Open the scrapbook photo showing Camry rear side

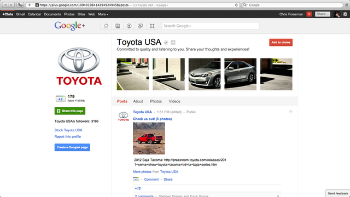pos(241,74)
